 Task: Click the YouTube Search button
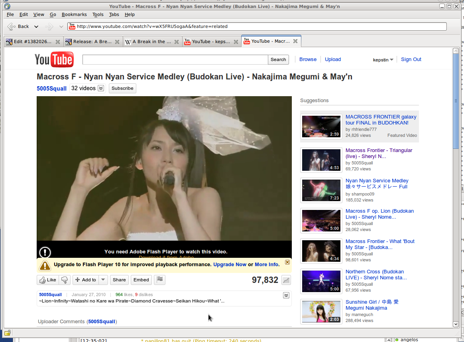278,59
